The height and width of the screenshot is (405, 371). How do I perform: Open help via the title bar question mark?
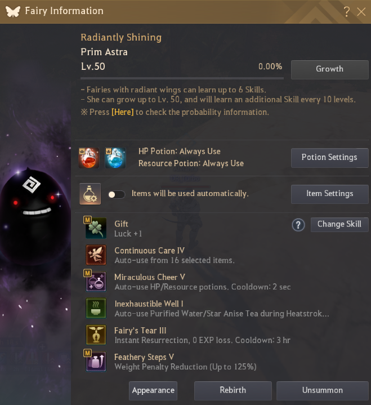(x=347, y=12)
